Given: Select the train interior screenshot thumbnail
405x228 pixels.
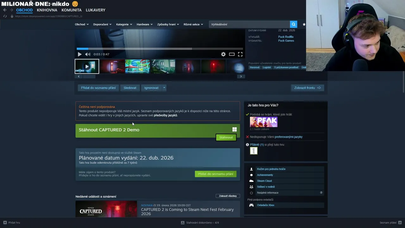Looking at the screenshot, I should (163, 66).
